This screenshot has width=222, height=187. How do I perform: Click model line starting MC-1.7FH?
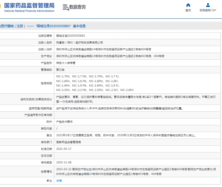tap(88, 77)
